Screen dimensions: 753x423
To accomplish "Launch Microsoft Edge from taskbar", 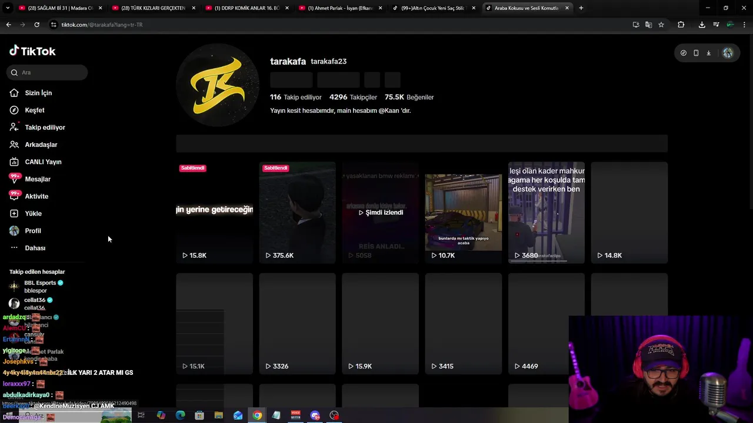I will coord(180,415).
